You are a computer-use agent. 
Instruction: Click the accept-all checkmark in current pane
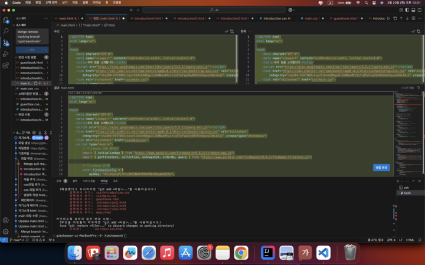point(413,31)
